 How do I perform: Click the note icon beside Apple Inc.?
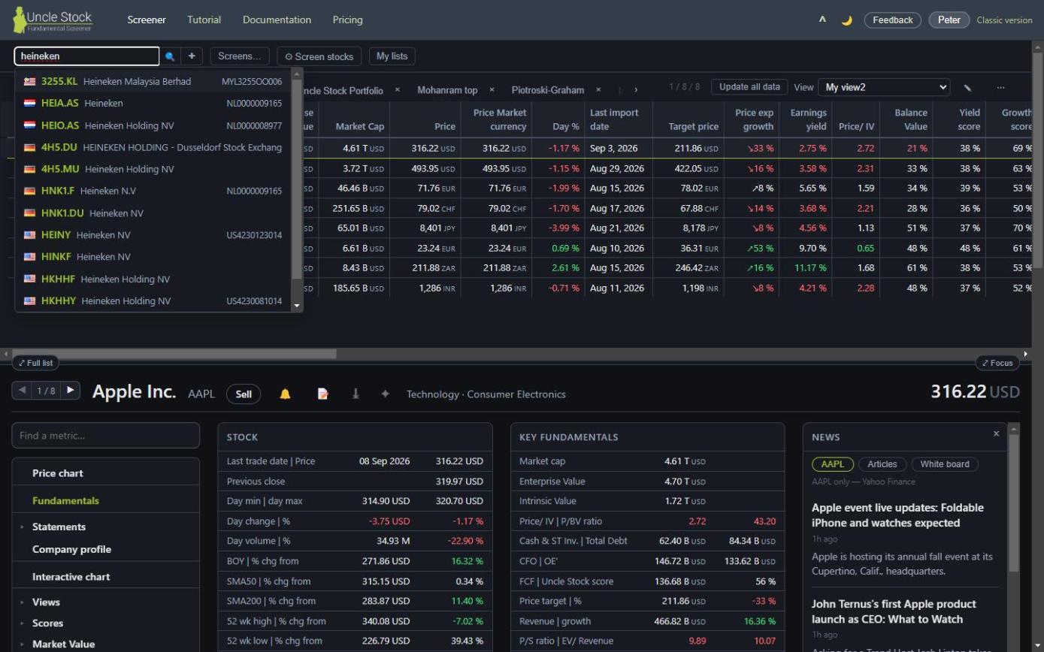pos(322,394)
